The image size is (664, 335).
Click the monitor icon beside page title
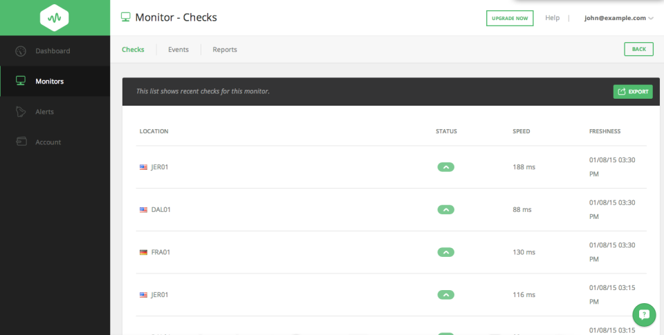tap(126, 17)
